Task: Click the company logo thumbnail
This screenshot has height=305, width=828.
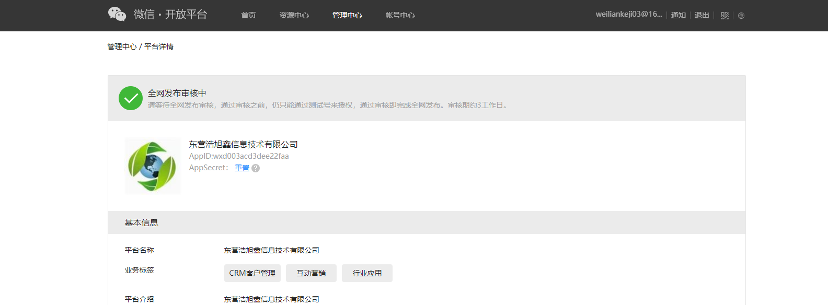Action: 153,166
